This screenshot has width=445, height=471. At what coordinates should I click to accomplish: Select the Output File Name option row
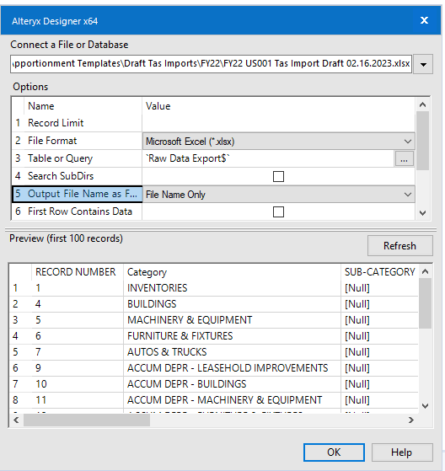(x=77, y=194)
